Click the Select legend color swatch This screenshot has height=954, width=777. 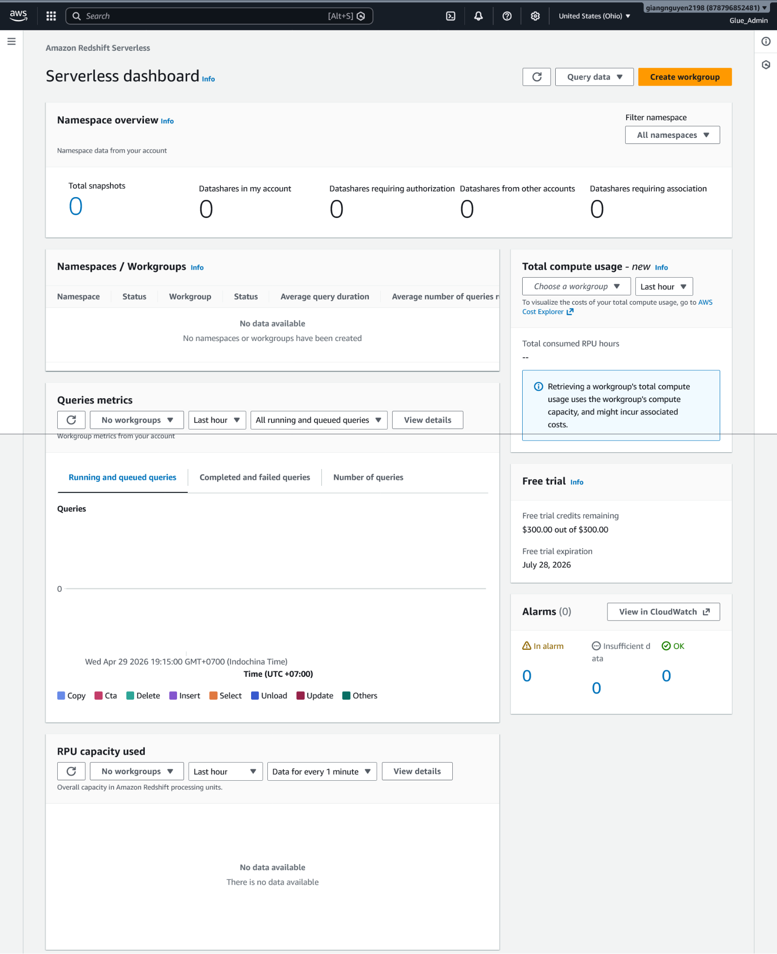click(213, 695)
